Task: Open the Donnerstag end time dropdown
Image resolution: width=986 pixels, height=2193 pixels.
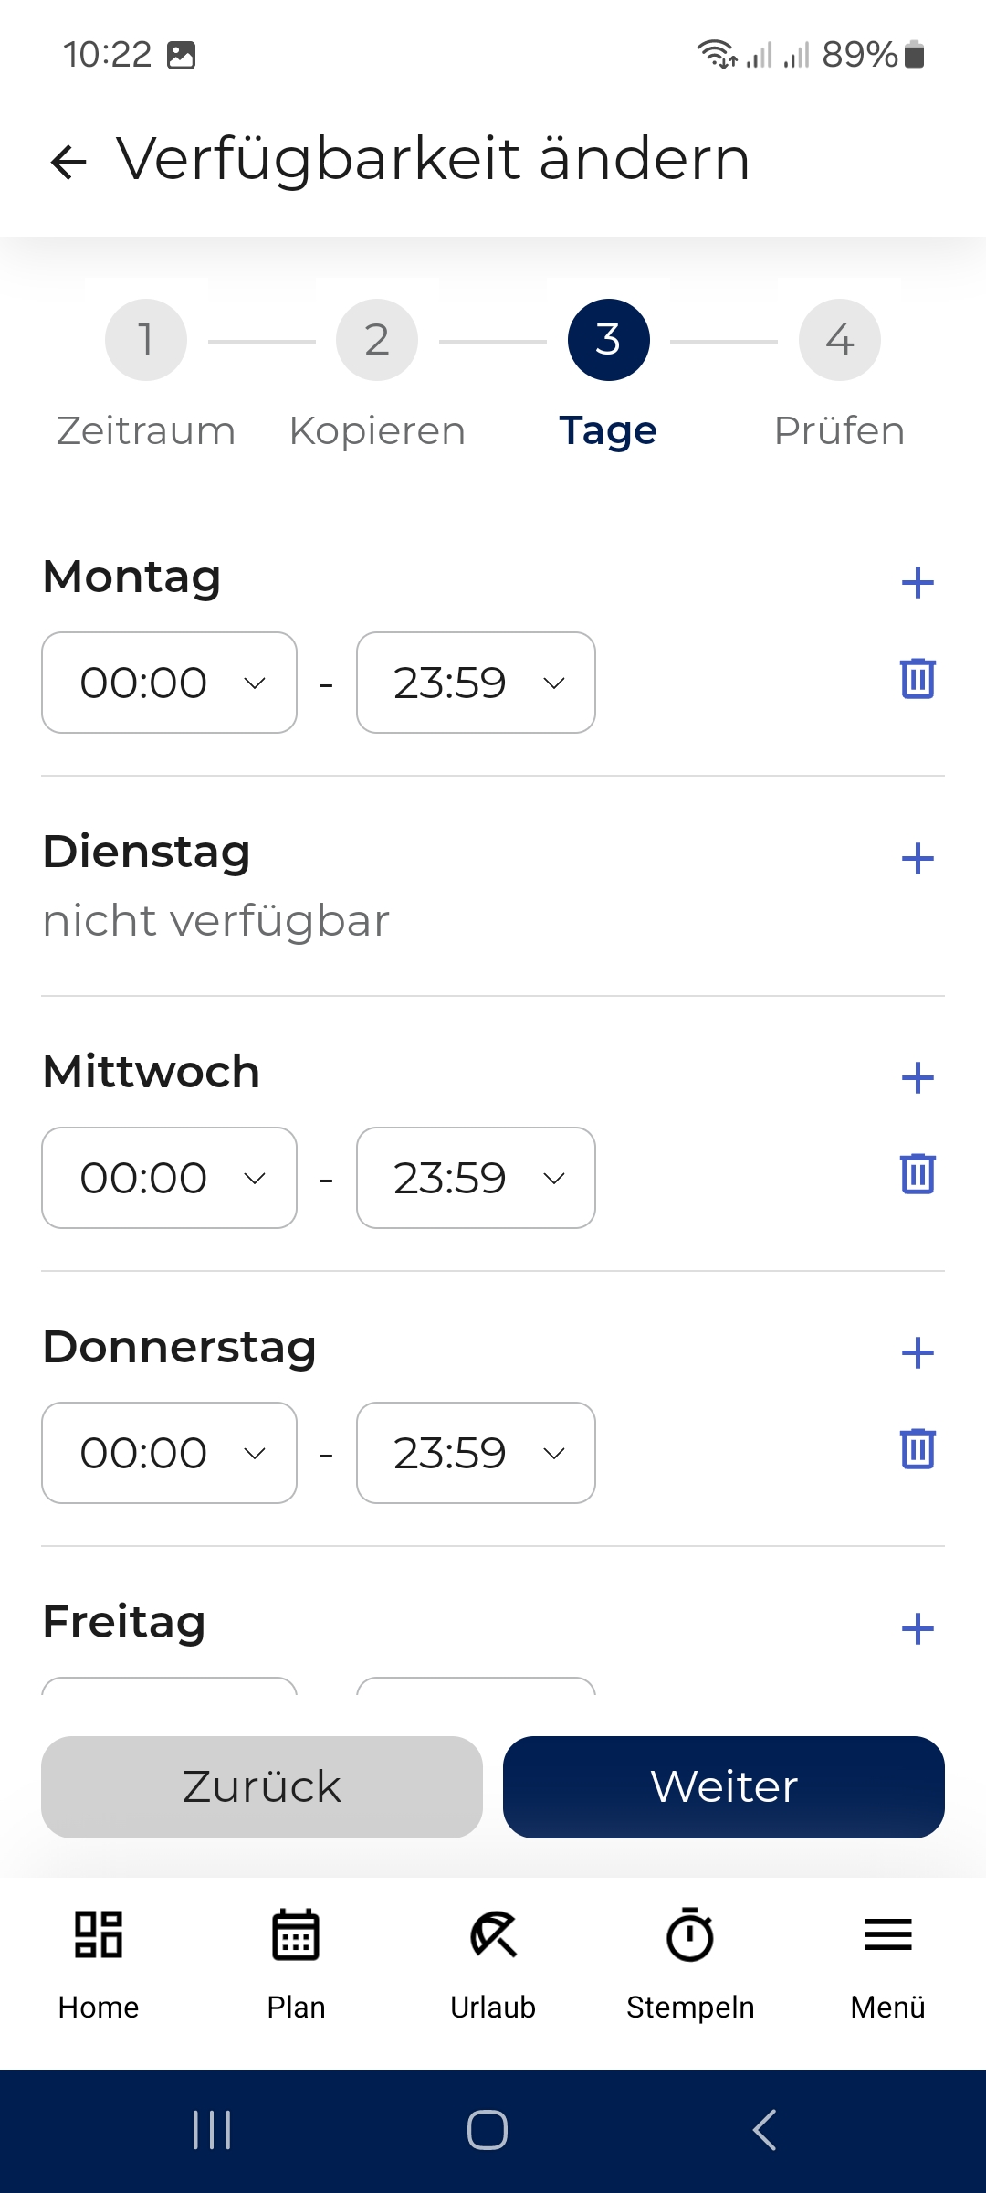Action: (x=476, y=1453)
